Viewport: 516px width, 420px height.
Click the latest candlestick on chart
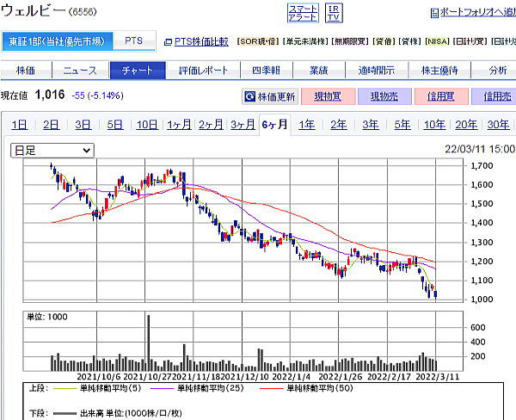[436, 294]
